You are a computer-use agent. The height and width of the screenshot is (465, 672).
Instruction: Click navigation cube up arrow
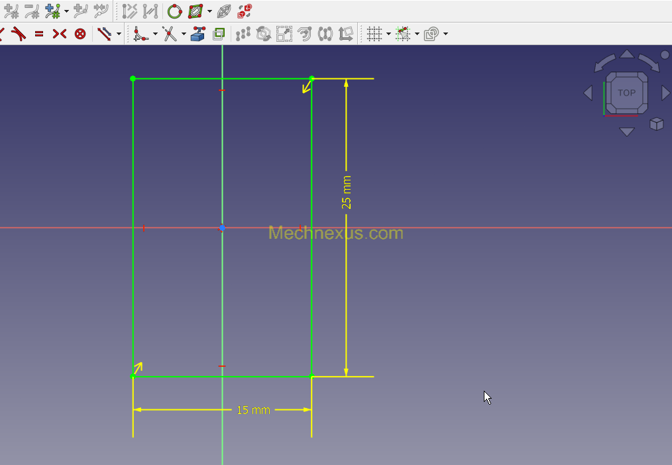click(x=627, y=54)
